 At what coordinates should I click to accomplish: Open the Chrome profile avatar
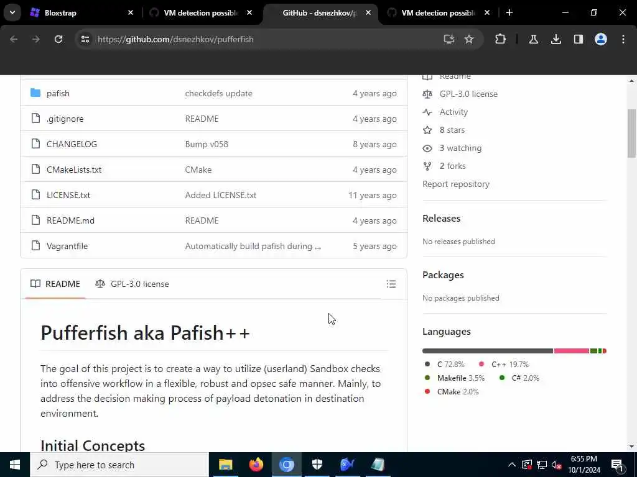click(x=601, y=39)
